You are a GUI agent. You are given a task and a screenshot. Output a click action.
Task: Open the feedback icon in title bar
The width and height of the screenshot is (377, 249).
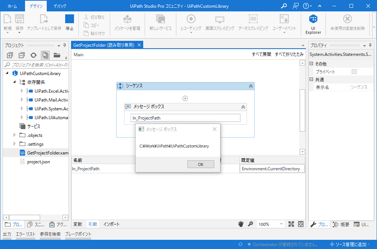[x=296, y=6]
